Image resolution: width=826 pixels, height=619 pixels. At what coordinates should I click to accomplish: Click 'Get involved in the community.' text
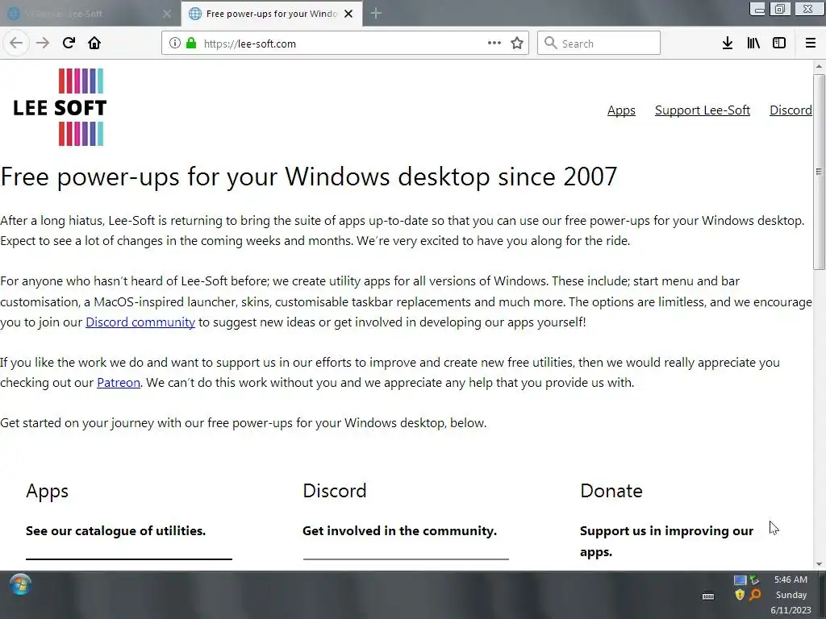[399, 530]
